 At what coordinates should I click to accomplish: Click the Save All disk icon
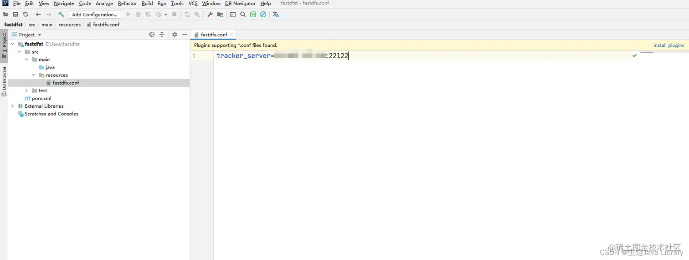[15, 15]
